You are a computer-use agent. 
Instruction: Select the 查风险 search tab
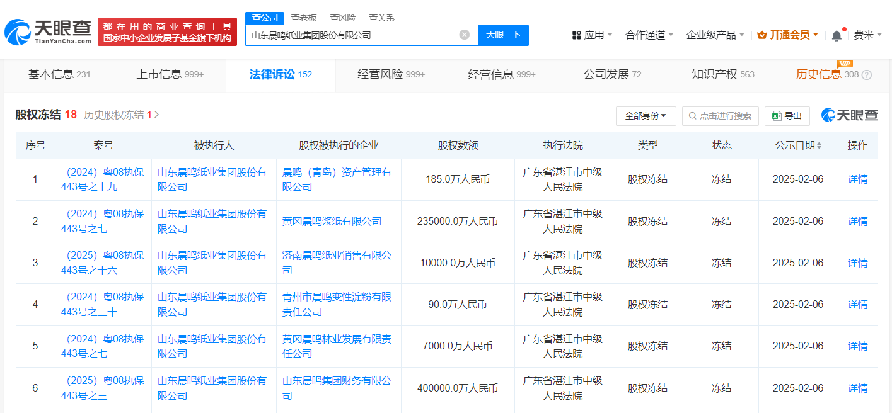tap(342, 18)
